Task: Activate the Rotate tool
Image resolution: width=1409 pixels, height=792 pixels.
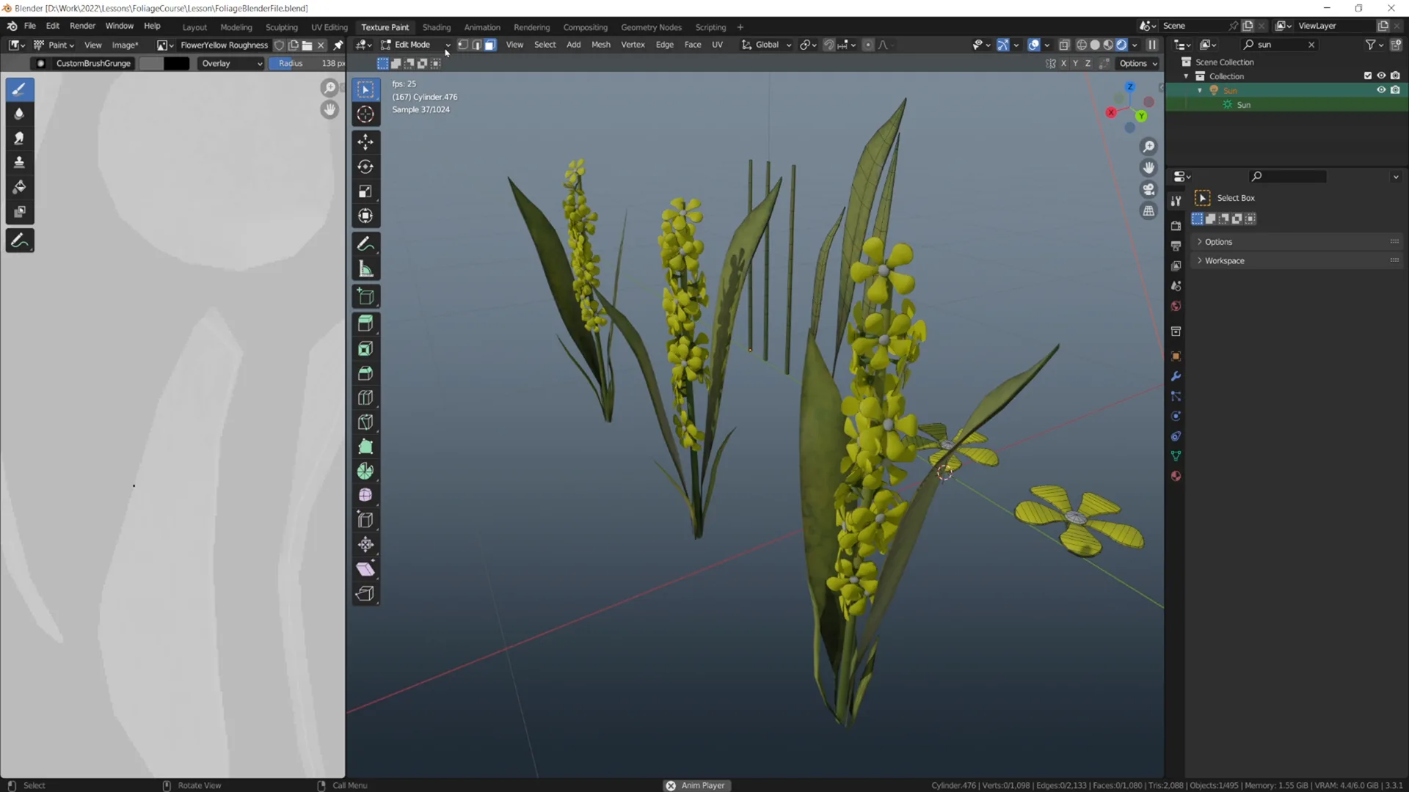Action: (x=365, y=166)
